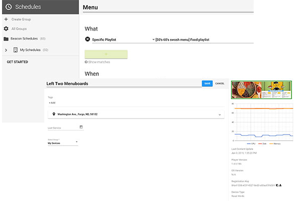Open the My Devices group dropdown
Image resolution: width=302 pixels, height=201 pixels.
point(63,143)
